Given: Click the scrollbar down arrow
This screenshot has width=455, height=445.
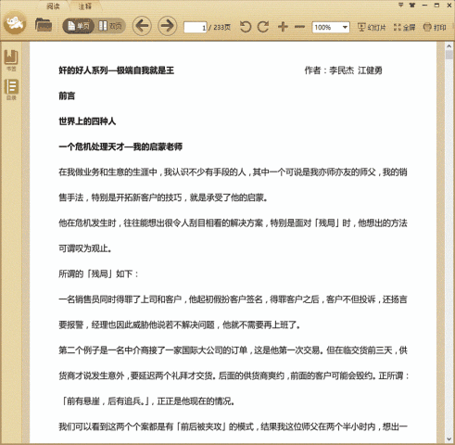Looking at the screenshot, I should 449,439.
